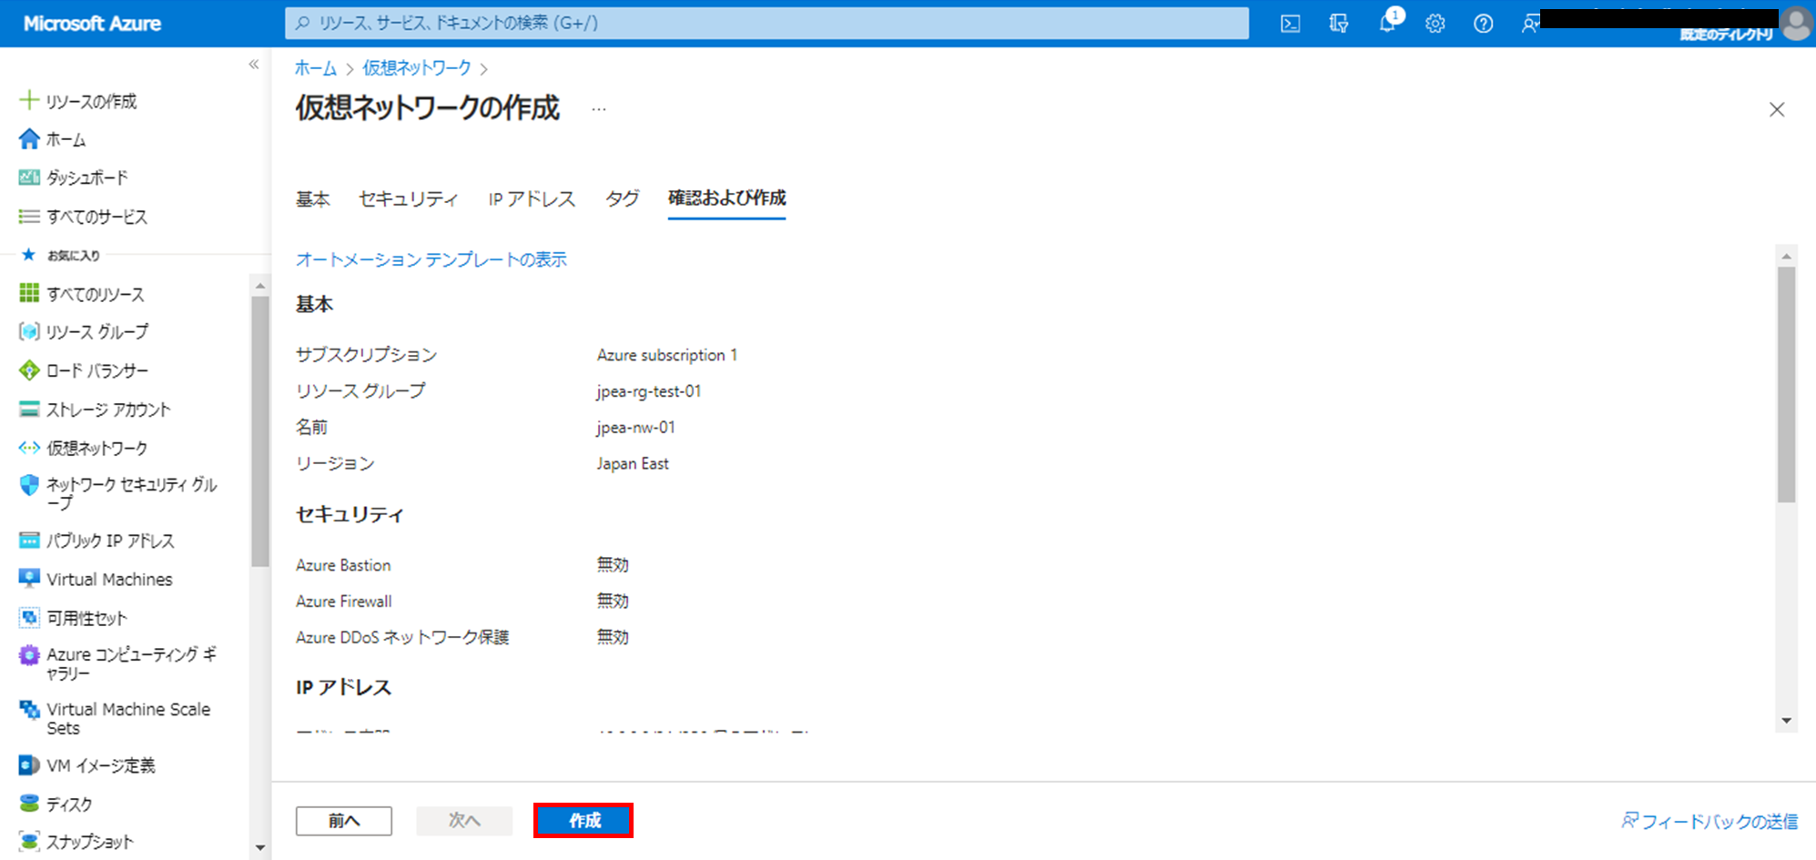Screen dimensions: 1816x860
Task: Switch to the IP アドレス tab
Action: pos(532,199)
